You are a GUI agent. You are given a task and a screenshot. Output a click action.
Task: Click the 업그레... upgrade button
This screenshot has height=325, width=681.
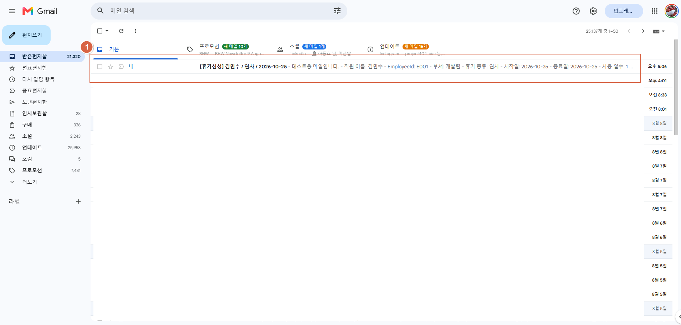[624, 11]
